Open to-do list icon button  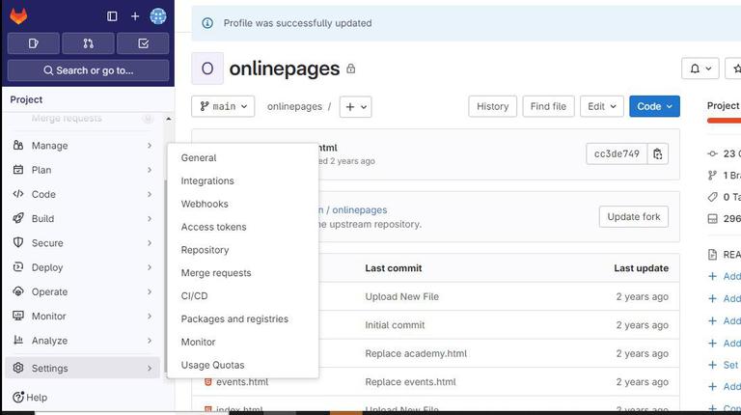pos(143,43)
